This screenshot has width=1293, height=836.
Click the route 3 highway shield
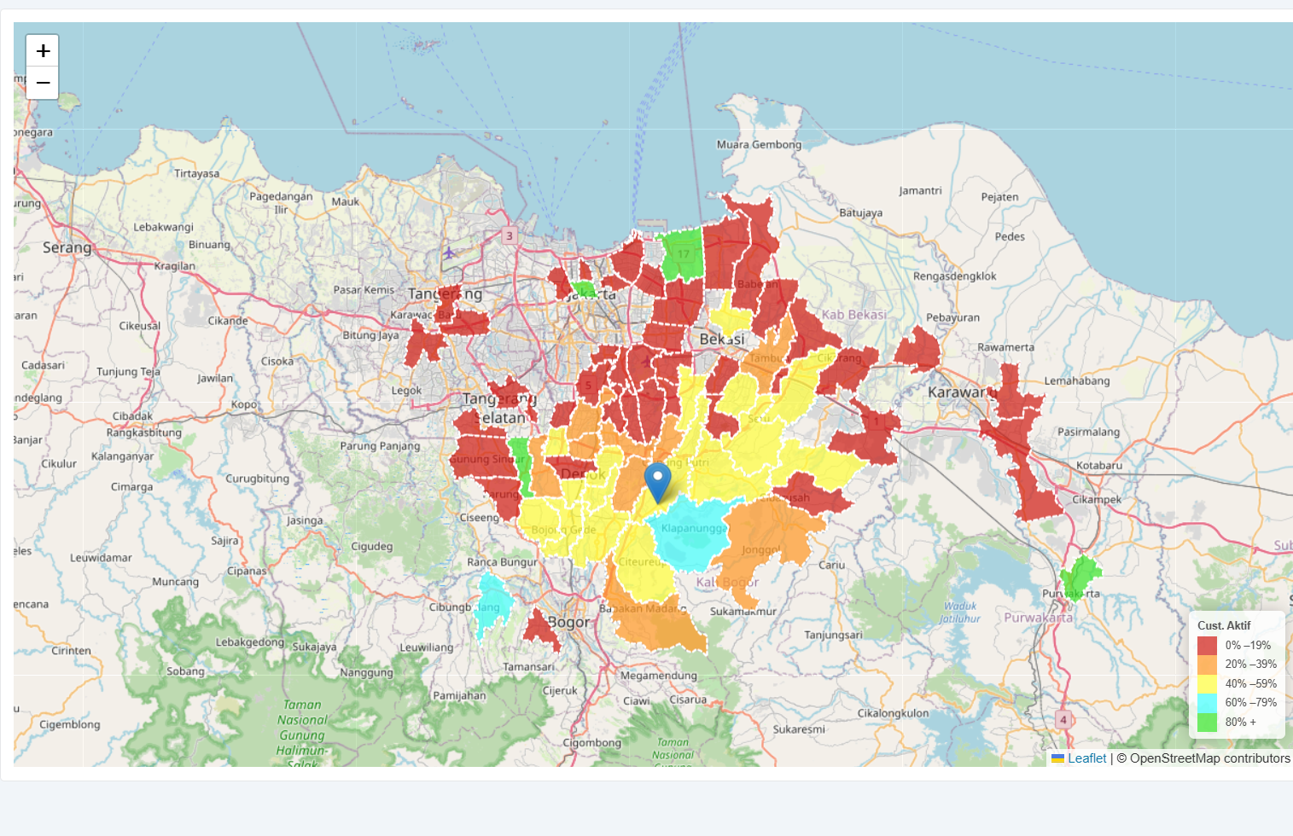(510, 236)
